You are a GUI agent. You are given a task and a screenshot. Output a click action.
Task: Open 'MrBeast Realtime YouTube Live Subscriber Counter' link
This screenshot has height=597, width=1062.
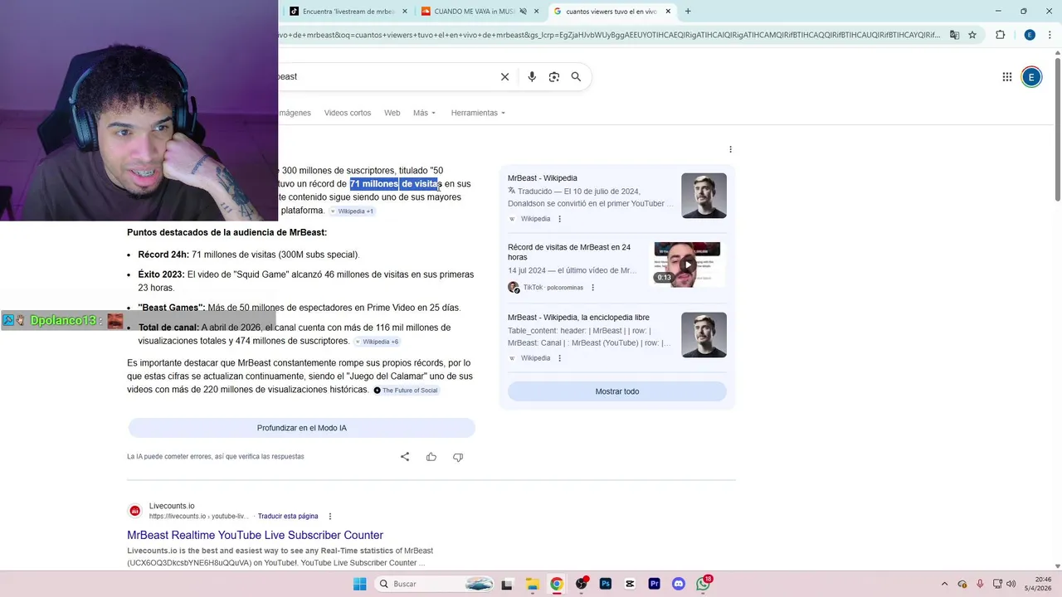255,536
